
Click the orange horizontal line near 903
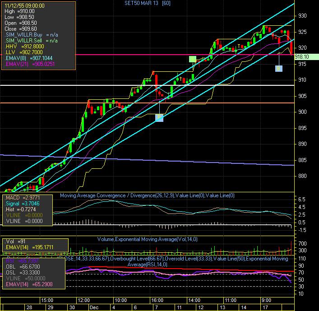(x=147, y=103)
